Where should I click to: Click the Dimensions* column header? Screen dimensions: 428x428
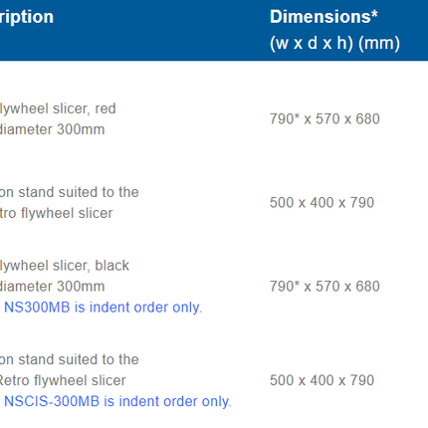pyautogui.click(x=323, y=17)
